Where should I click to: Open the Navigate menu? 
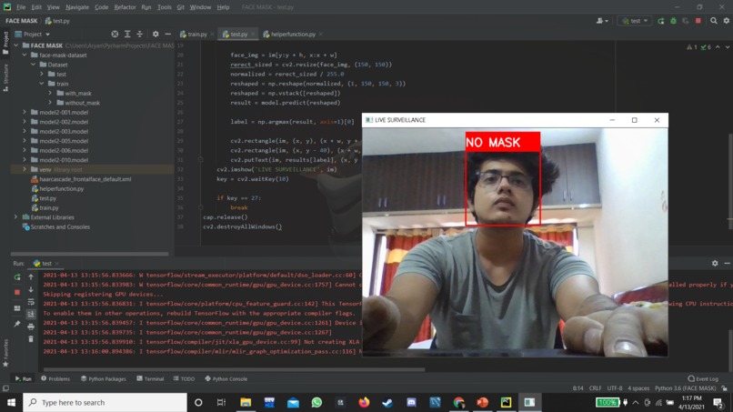[x=77, y=7]
